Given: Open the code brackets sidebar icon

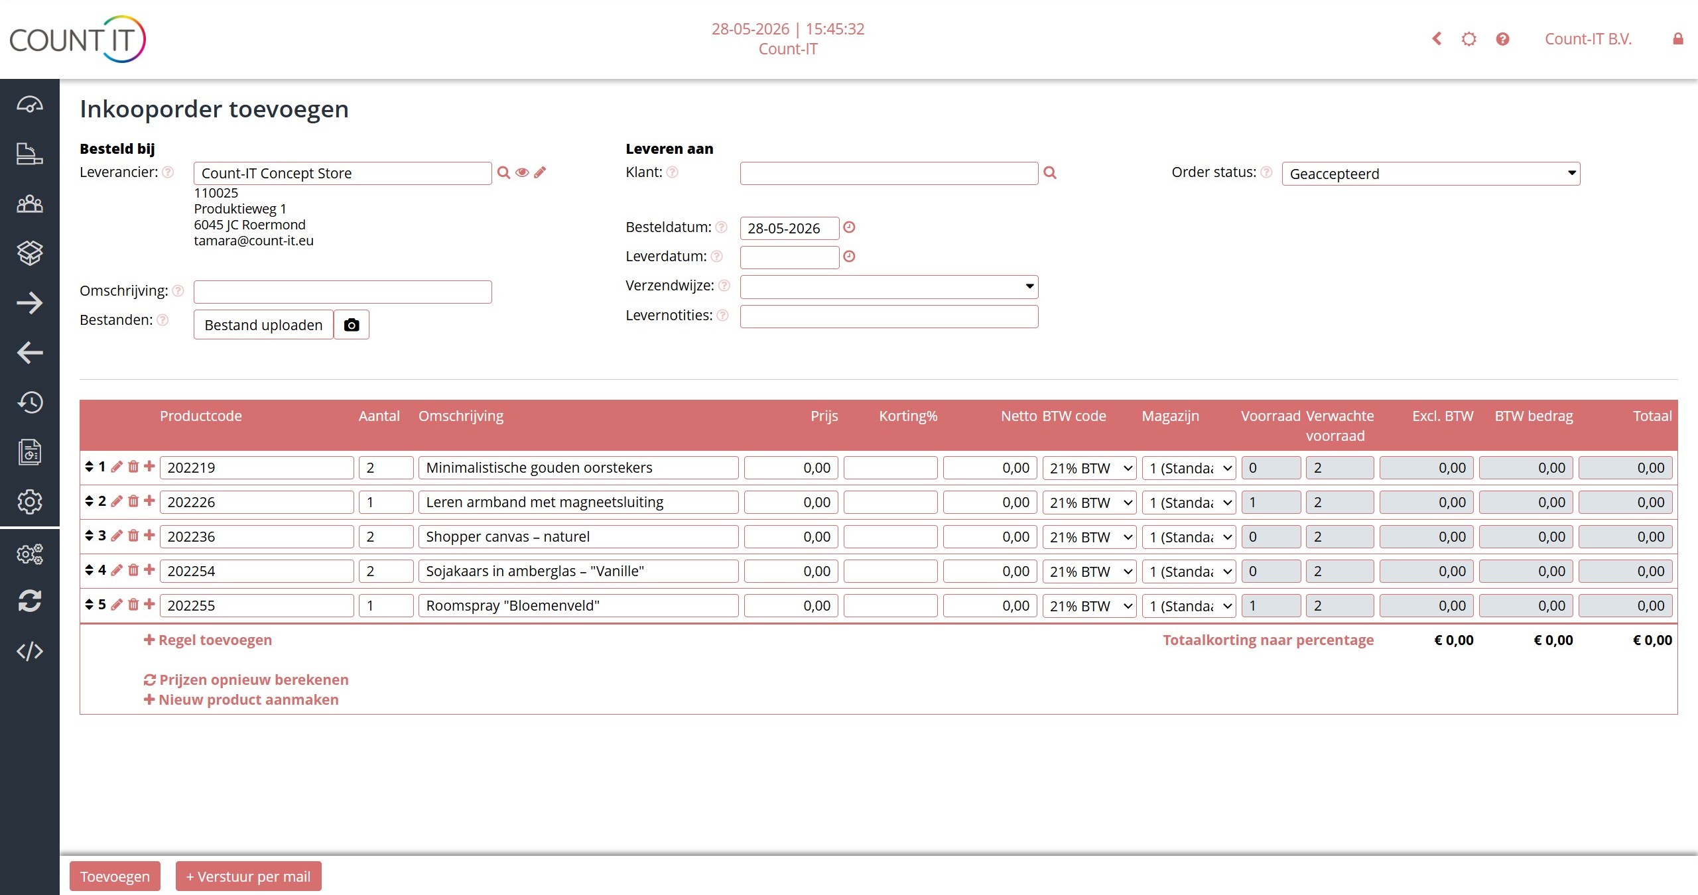Looking at the screenshot, I should point(30,651).
